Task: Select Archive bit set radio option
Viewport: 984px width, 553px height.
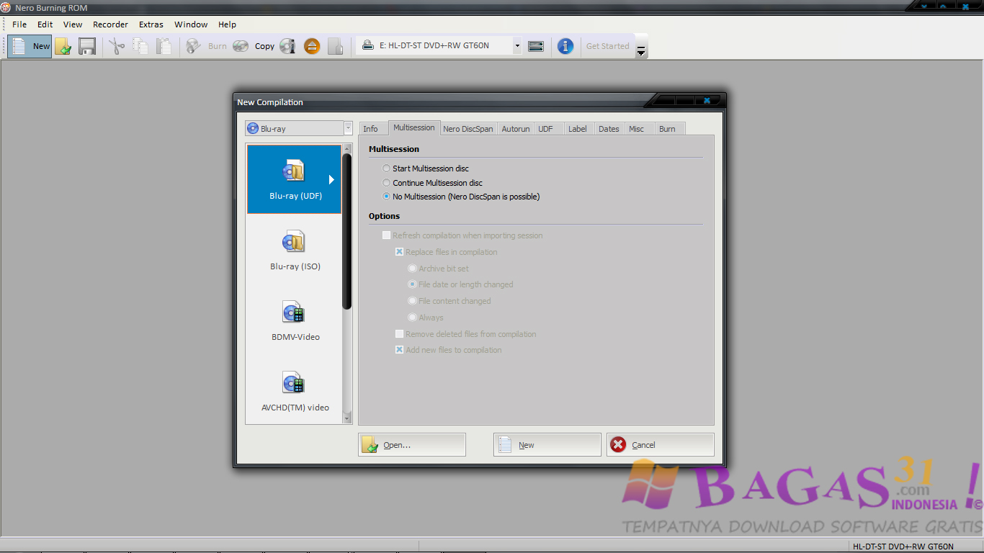Action: pos(413,269)
